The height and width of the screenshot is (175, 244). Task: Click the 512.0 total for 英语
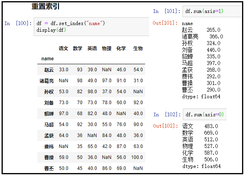point(211,139)
